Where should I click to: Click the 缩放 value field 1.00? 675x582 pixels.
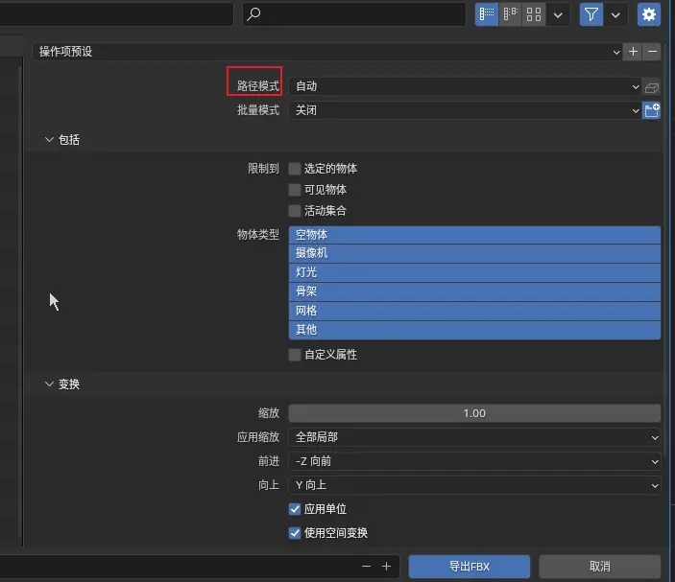click(x=474, y=413)
